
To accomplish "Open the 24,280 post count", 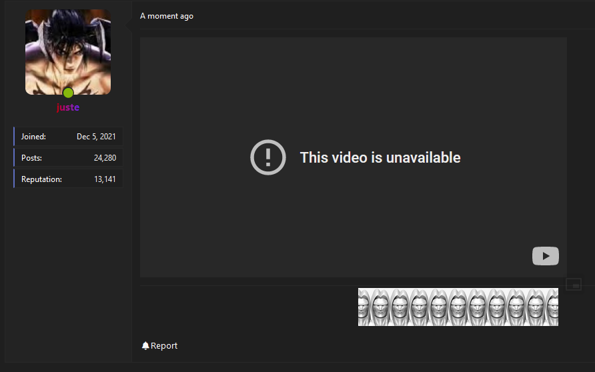I will coord(105,158).
